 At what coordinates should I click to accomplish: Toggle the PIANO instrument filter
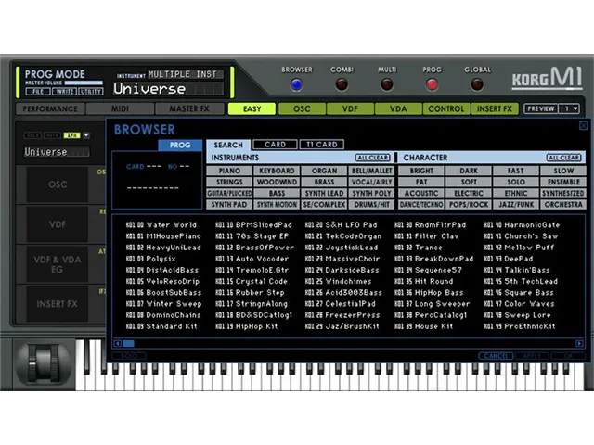229,171
